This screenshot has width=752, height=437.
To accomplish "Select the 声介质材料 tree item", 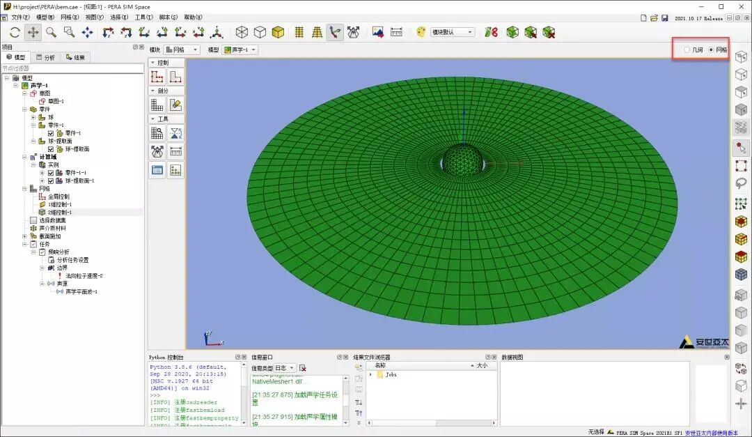I will coord(52,228).
